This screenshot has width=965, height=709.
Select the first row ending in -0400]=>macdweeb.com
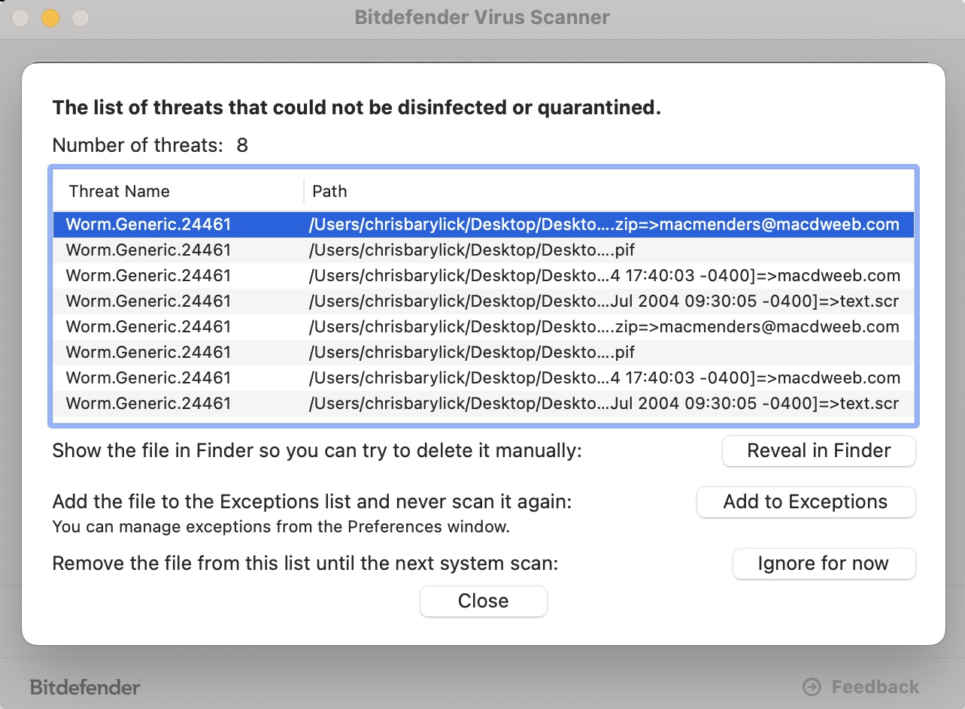pyautogui.click(x=482, y=275)
